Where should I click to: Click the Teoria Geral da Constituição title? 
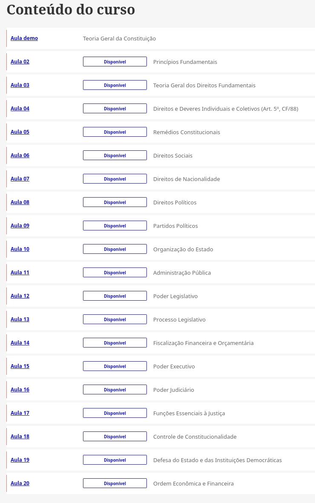pyautogui.click(x=119, y=39)
